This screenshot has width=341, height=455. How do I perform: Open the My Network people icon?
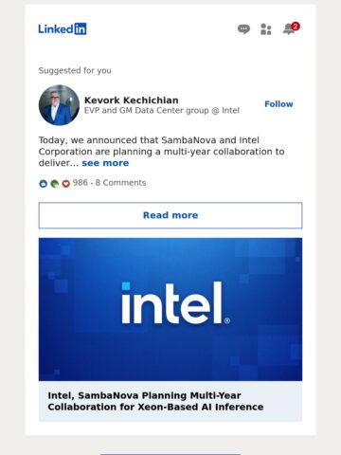coord(266,29)
